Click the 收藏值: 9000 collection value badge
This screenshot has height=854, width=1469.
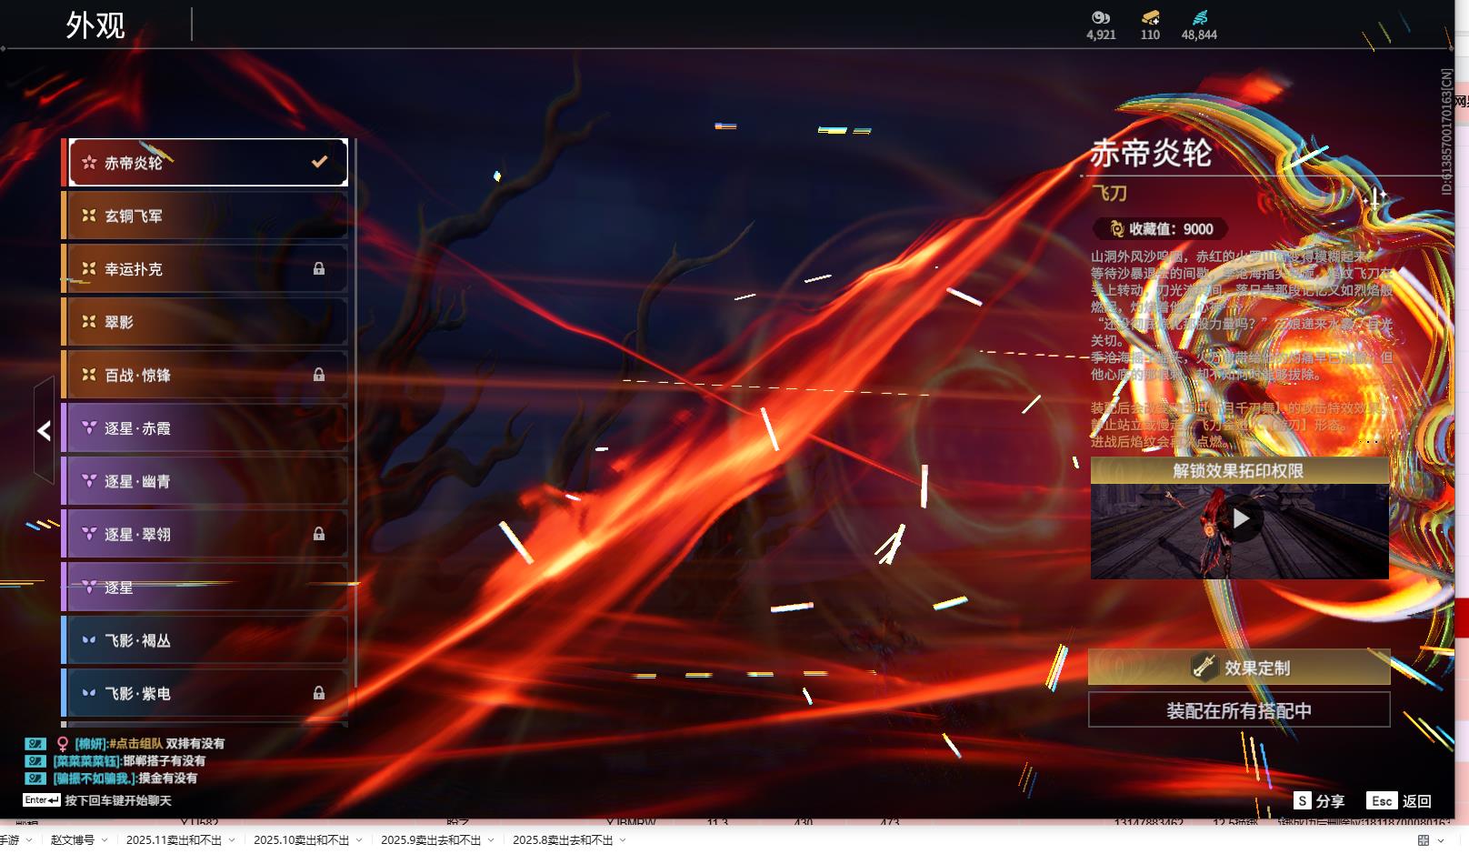1161,229
